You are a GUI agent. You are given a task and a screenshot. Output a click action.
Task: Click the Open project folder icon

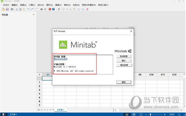tap(3, 9)
